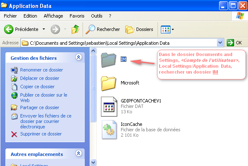Viewport: 248px width, 166px height.
Task: Open the Edition menu
Action: [x=30, y=16]
